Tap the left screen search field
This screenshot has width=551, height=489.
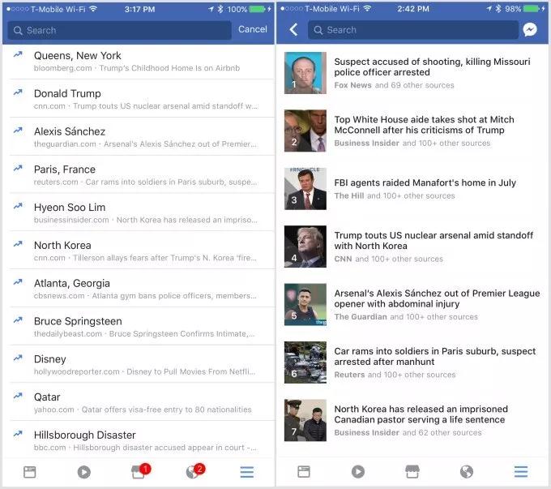pyautogui.click(x=117, y=30)
